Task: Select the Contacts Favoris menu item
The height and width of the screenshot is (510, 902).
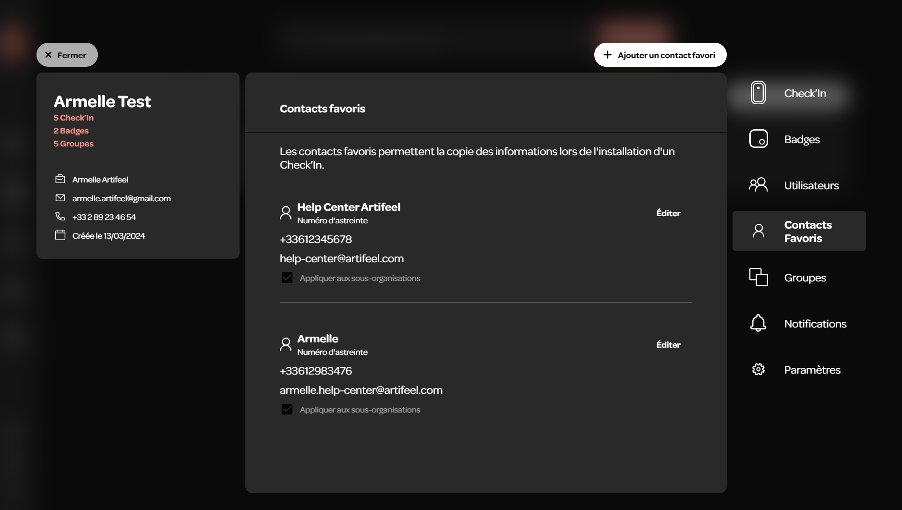Action: click(799, 231)
